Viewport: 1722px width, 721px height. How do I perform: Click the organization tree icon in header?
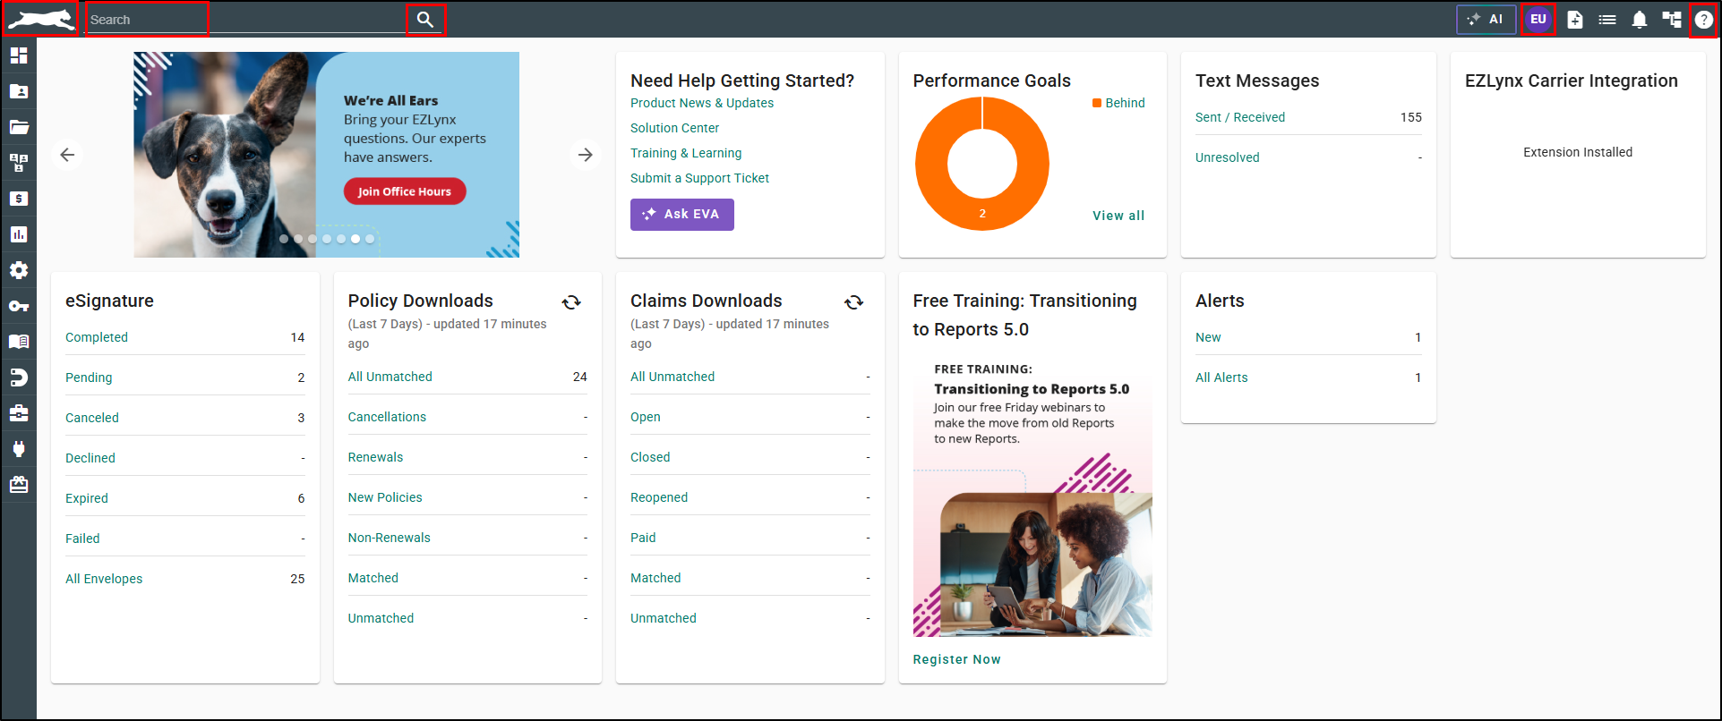click(x=1672, y=20)
